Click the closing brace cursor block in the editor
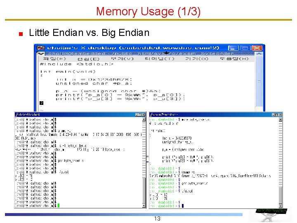This screenshot has width=297, height=223. coord(42,103)
